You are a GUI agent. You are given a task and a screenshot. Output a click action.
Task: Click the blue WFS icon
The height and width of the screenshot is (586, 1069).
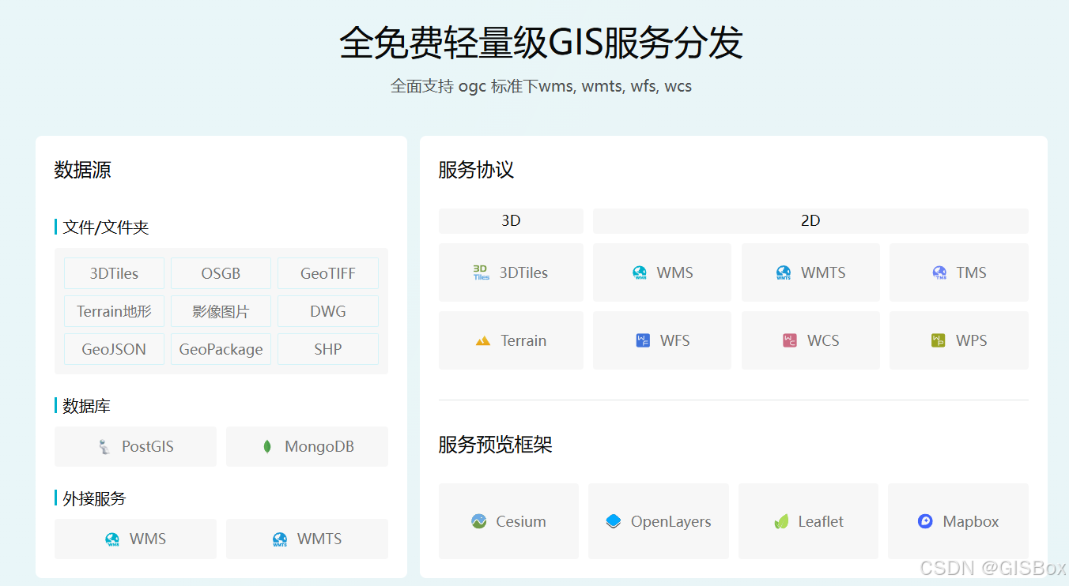(x=643, y=341)
